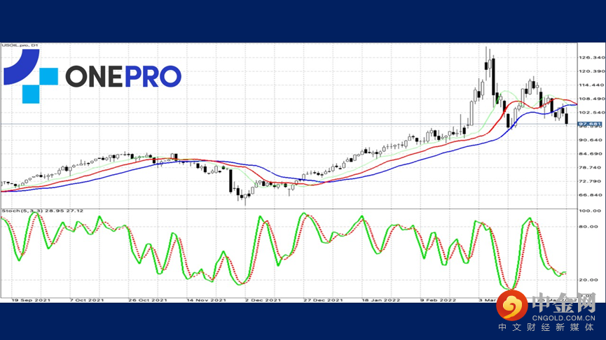Click the 19 Sep 2021 date label
The width and height of the screenshot is (606, 340).
31,300
